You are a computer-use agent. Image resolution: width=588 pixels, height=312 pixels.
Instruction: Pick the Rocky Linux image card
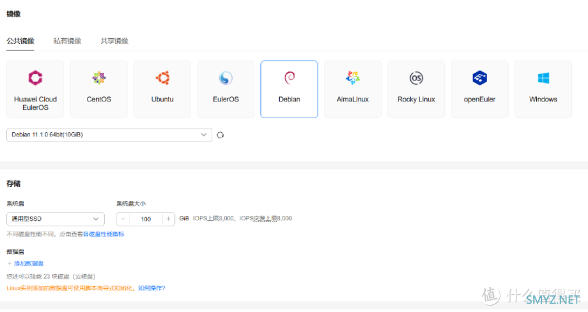point(416,89)
